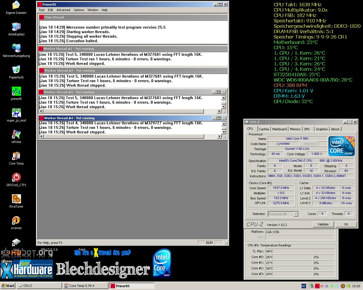
Task: Click the everest tray icon
Action: [x=343, y=286]
